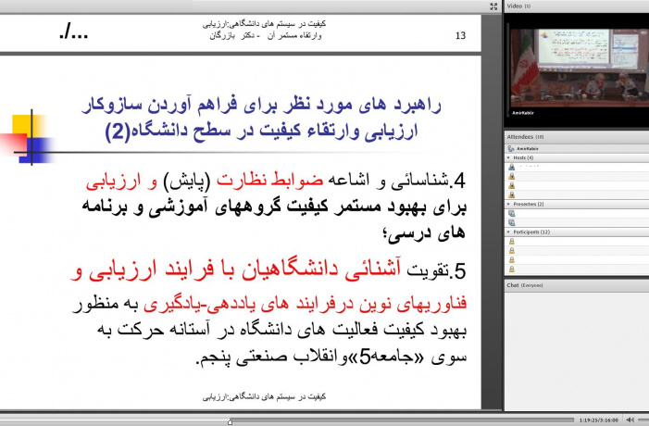Click the recording progress bar track
The image size is (649, 426).
point(287,420)
